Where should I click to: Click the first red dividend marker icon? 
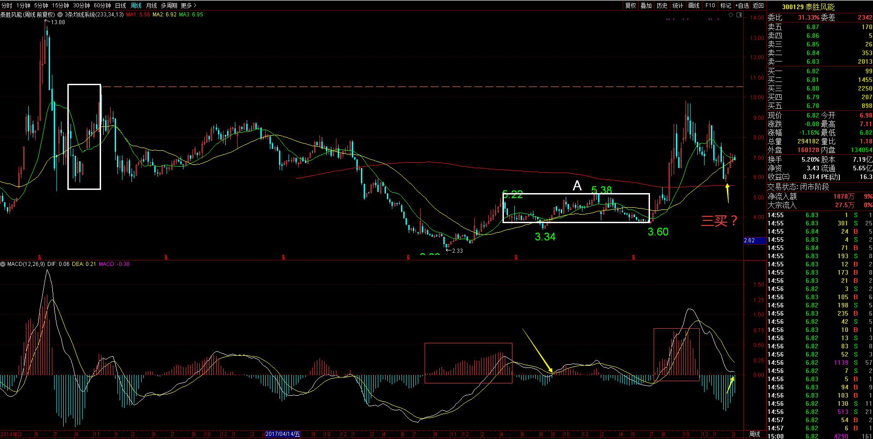[40, 257]
